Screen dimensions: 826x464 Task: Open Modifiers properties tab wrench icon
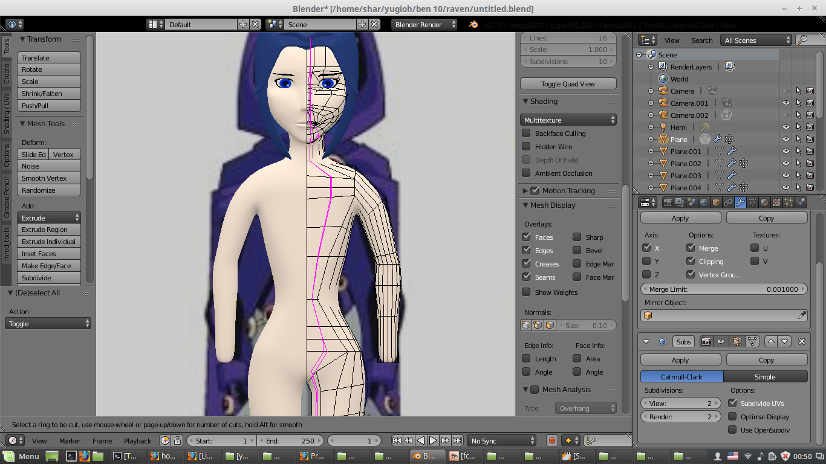tap(740, 202)
